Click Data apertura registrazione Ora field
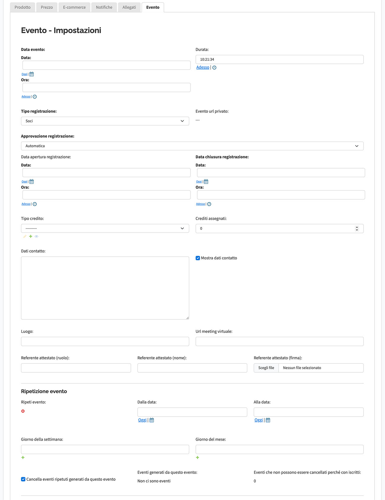 [x=107, y=195]
